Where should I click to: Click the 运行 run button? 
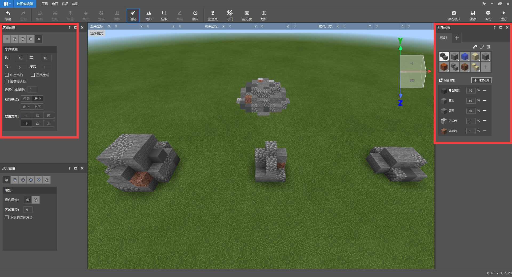[x=503, y=15]
